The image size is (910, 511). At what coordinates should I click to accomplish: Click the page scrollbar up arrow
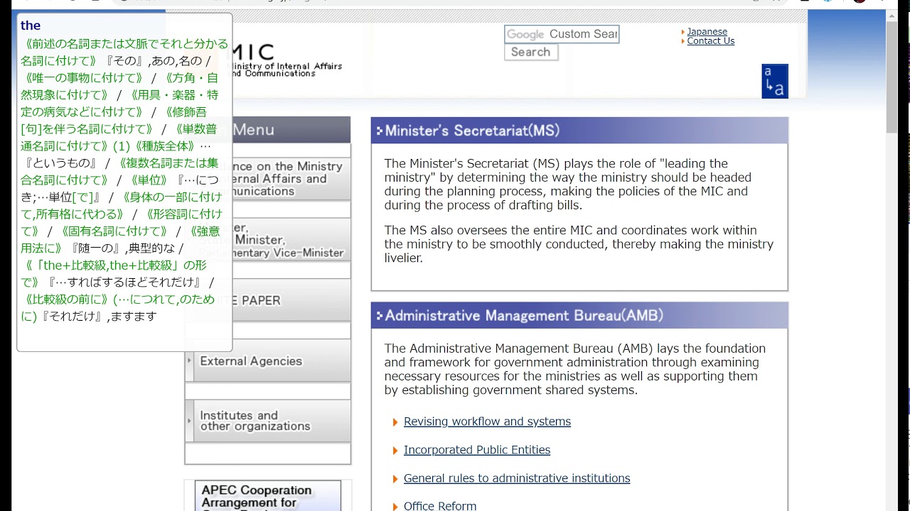[892, 16]
